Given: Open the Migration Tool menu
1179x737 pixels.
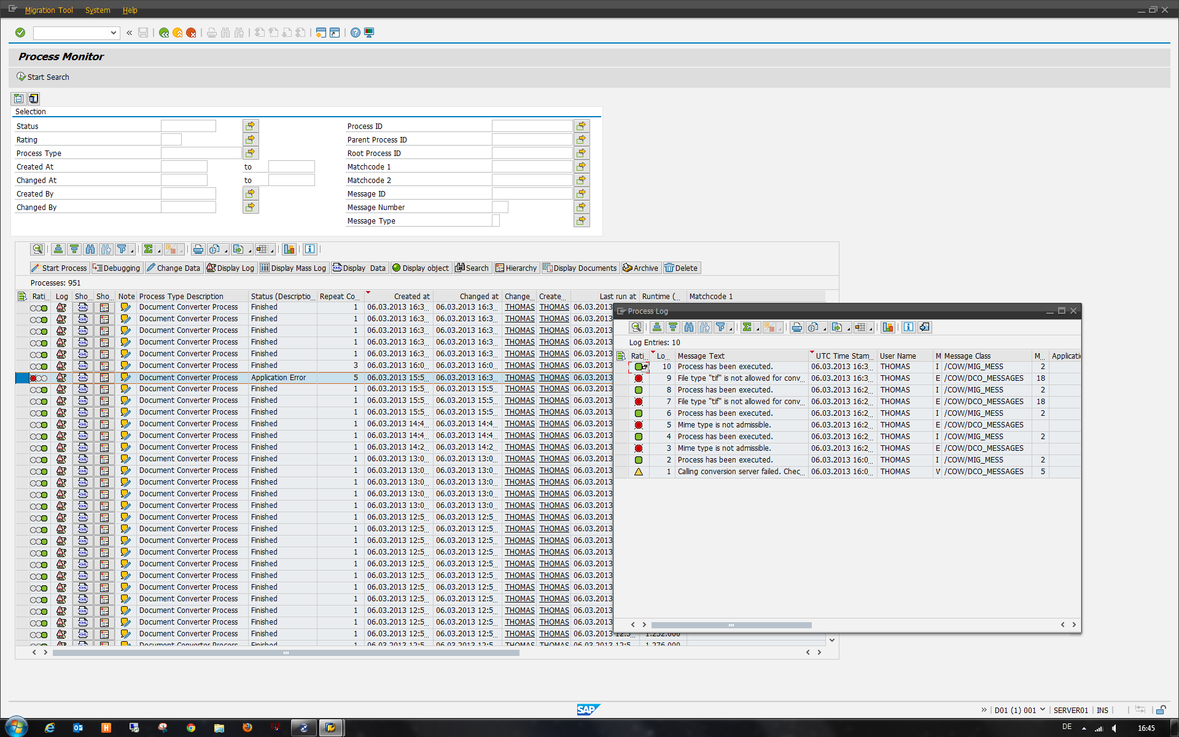Looking at the screenshot, I should tap(49, 10).
